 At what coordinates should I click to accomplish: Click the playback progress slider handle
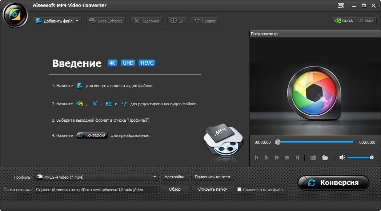point(277,142)
